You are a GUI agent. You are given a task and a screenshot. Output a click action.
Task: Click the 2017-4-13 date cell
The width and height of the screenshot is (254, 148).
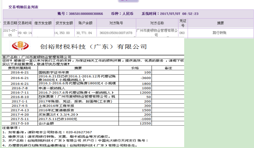click(20, 110)
